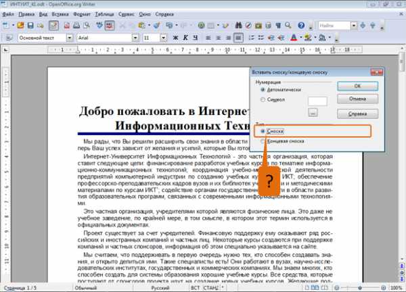Click the Undo icon
Screen dimensions: 406x292
click(x=169, y=25)
